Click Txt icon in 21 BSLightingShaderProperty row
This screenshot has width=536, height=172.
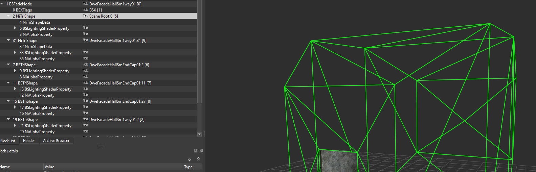point(85,125)
